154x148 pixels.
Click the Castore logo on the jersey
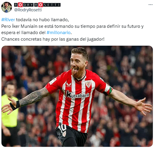[69, 85]
